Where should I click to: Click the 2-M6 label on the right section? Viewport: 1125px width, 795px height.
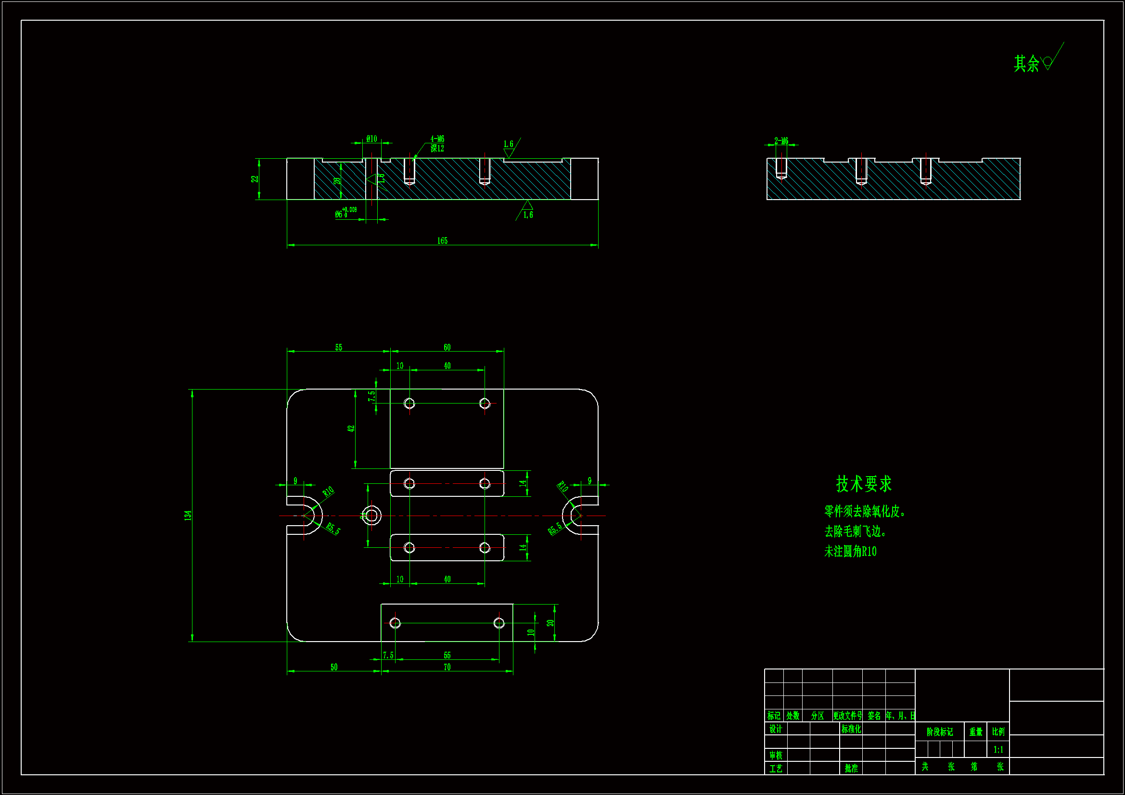pyautogui.click(x=781, y=140)
